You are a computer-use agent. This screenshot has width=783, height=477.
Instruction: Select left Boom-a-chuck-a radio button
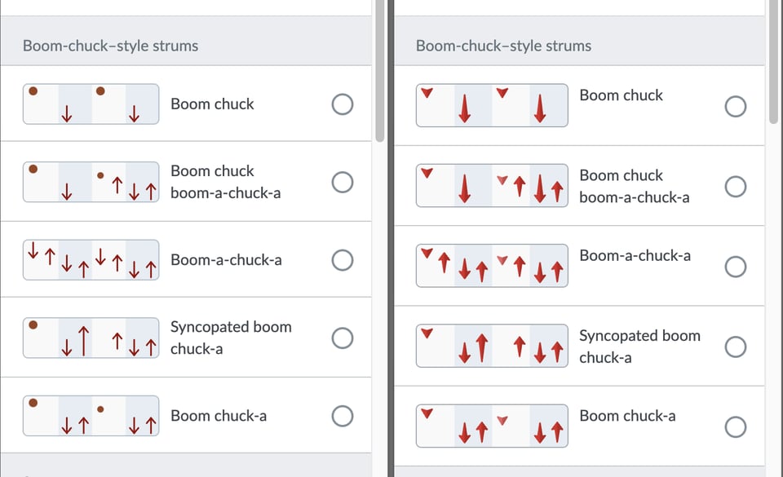(x=343, y=260)
